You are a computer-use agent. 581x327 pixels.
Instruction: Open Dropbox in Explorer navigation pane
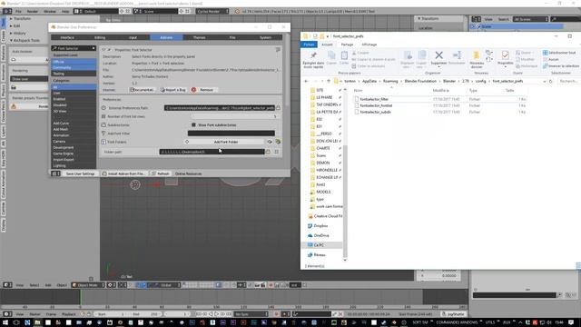tap(320, 226)
